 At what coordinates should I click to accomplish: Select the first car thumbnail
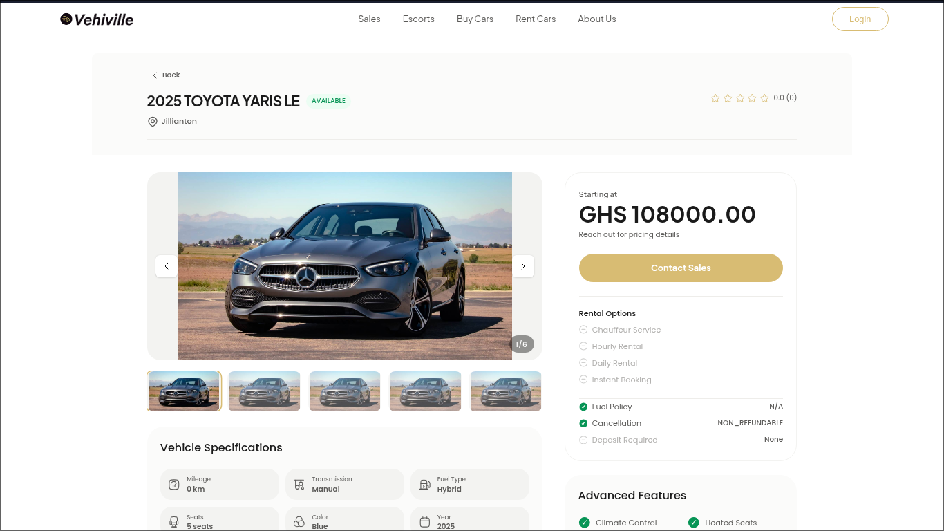[x=185, y=391]
